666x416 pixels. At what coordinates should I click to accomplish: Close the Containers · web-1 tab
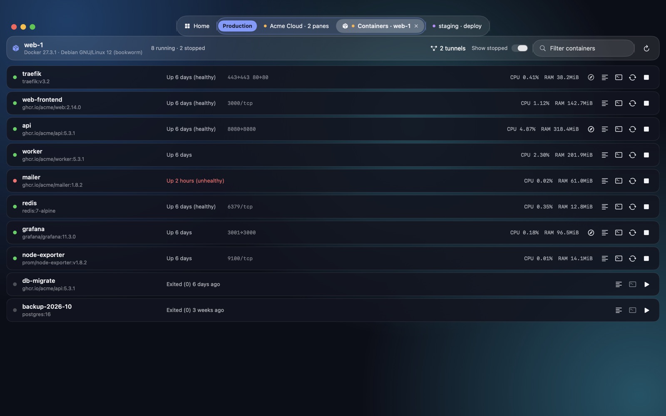[416, 26]
